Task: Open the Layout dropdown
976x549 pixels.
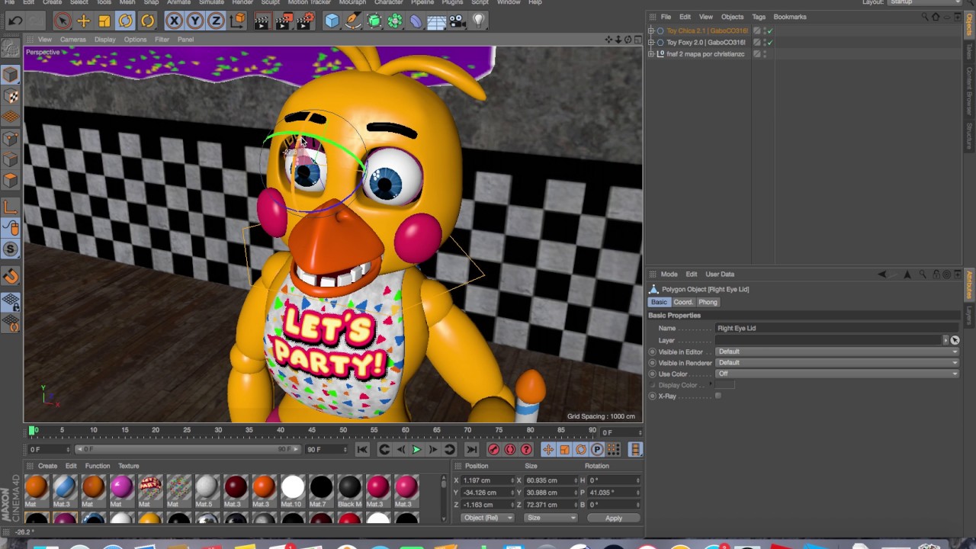Action: (924, 2)
